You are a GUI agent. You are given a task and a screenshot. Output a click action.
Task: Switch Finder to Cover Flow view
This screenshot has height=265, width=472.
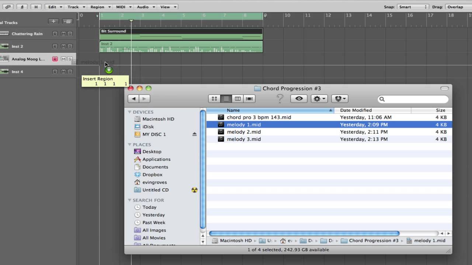coord(250,99)
